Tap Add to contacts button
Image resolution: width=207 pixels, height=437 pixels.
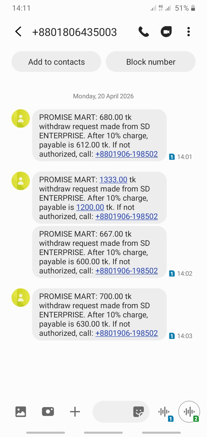pyautogui.click(x=56, y=62)
